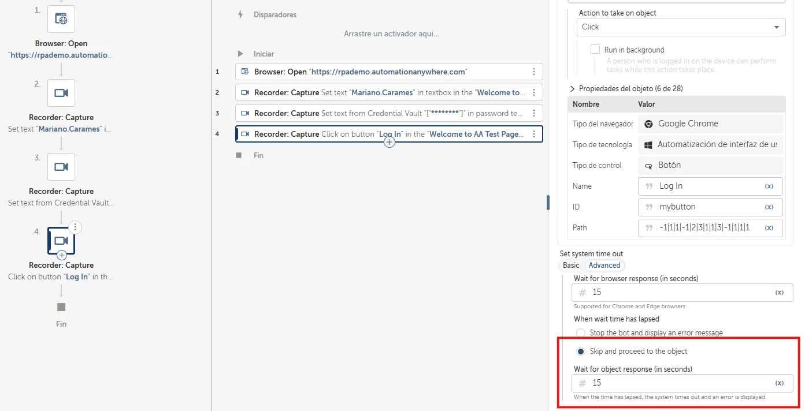Click the When wait time has lapsed label
This screenshot has height=411, width=805.
(x=616, y=319)
